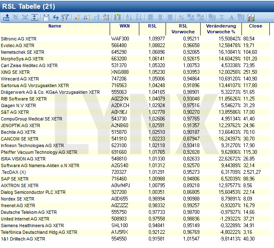Screen dimensions: 274x248
Task: Select the Bechtle AG XETR row
Action: pos(135,132)
